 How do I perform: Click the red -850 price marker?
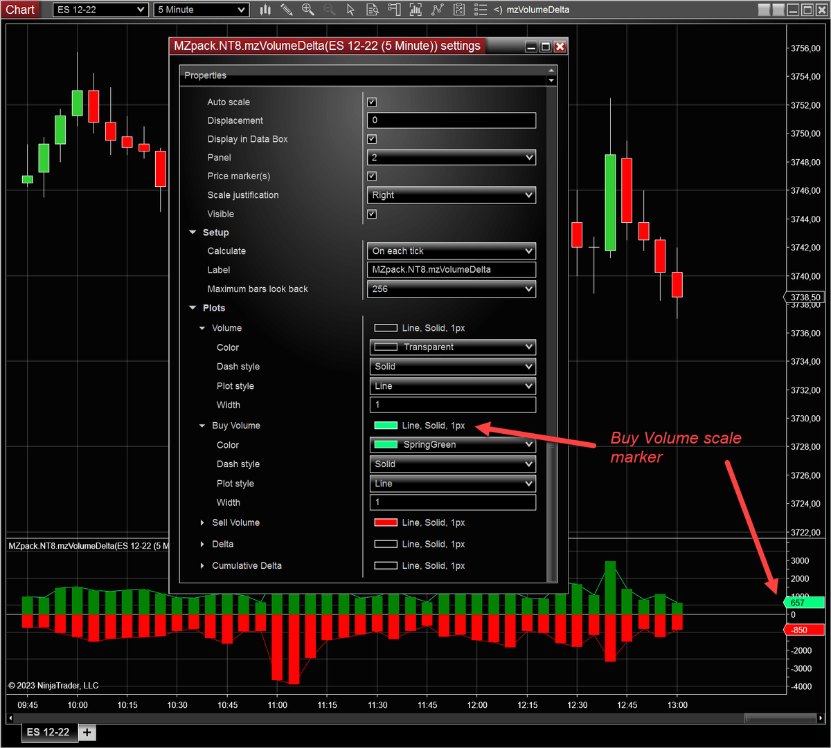[x=803, y=630]
